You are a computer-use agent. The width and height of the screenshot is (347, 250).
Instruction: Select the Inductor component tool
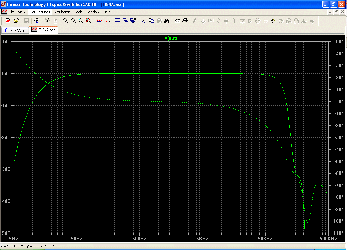(234, 21)
